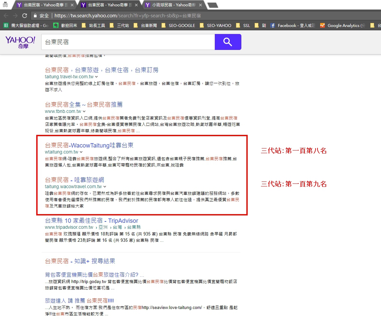The width and height of the screenshot is (381, 319).
Task: Expand dropdown next to www.tbnb.com.tw
Action: 84,112
